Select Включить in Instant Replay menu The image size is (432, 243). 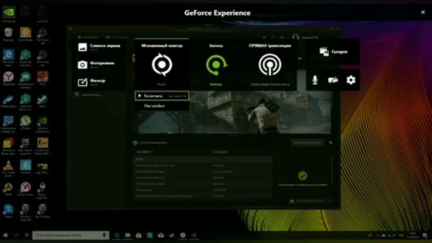pyautogui.click(x=162, y=96)
